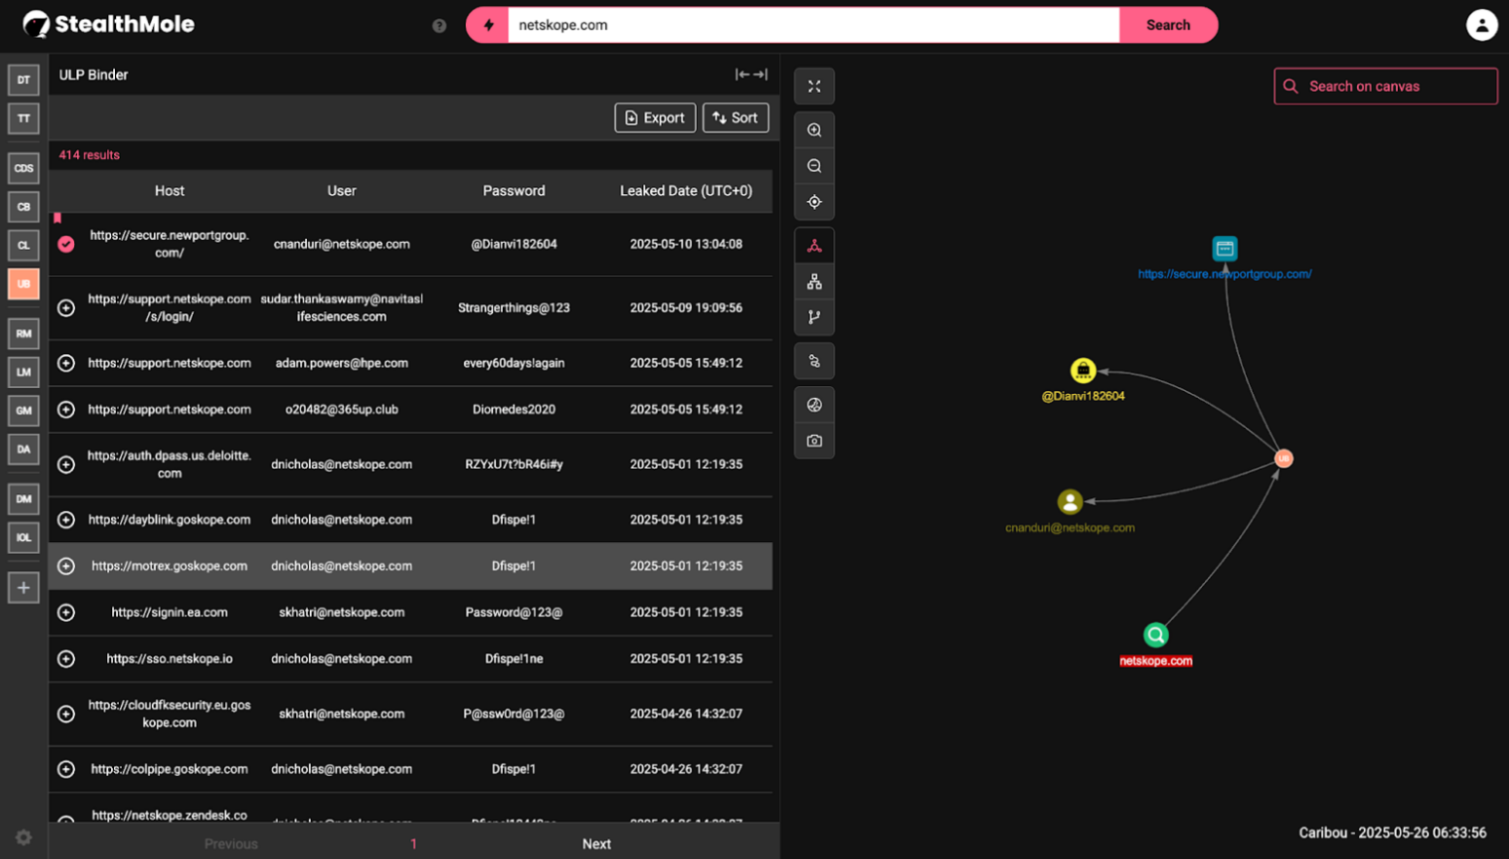The image size is (1509, 859).
Task: Select the GM sidebar module
Action: [23, 410]
